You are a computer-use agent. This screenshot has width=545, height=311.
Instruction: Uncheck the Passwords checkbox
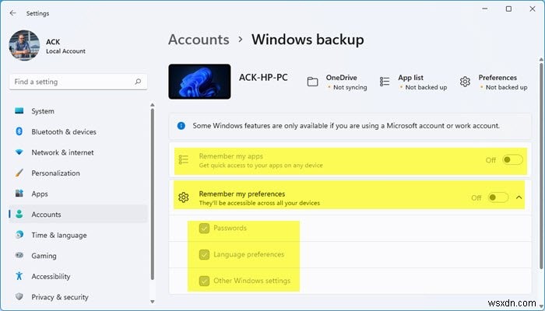tap(204, 228)
